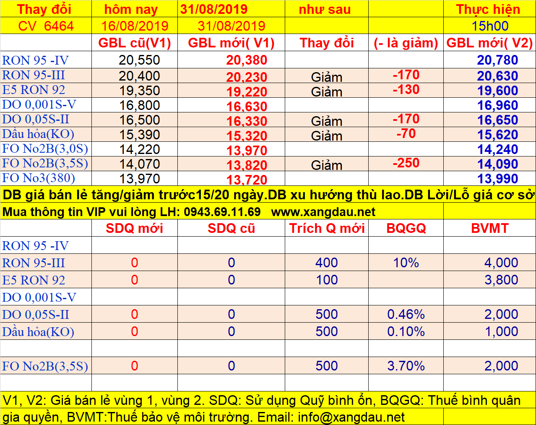The image size is (536, 425).
Task: Click BVMT value 1,000
Action: (501, 331)
